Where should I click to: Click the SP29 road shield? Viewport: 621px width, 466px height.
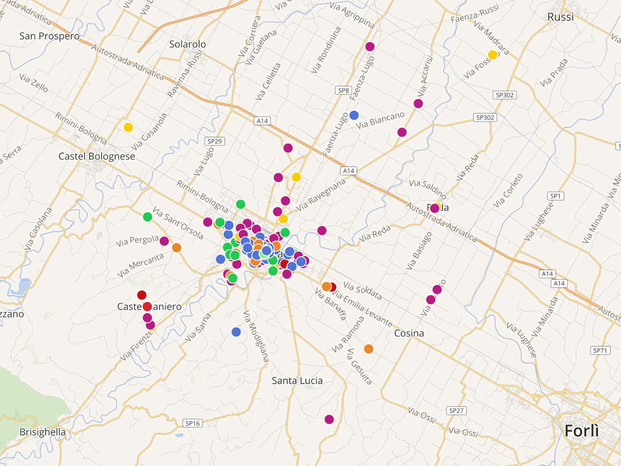[215, 141]
